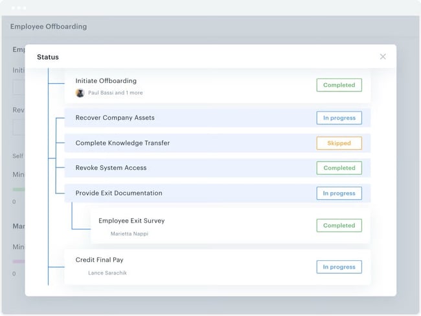Click the Employee Offboarding page heading
Screen dimensions: 421x316
click(49, 27)
